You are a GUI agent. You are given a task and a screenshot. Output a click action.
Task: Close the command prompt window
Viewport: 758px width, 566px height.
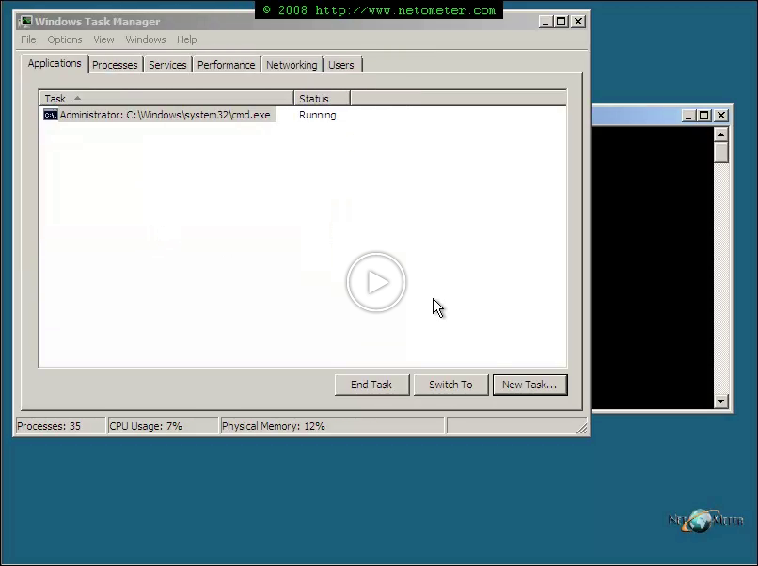coord(721,115)
